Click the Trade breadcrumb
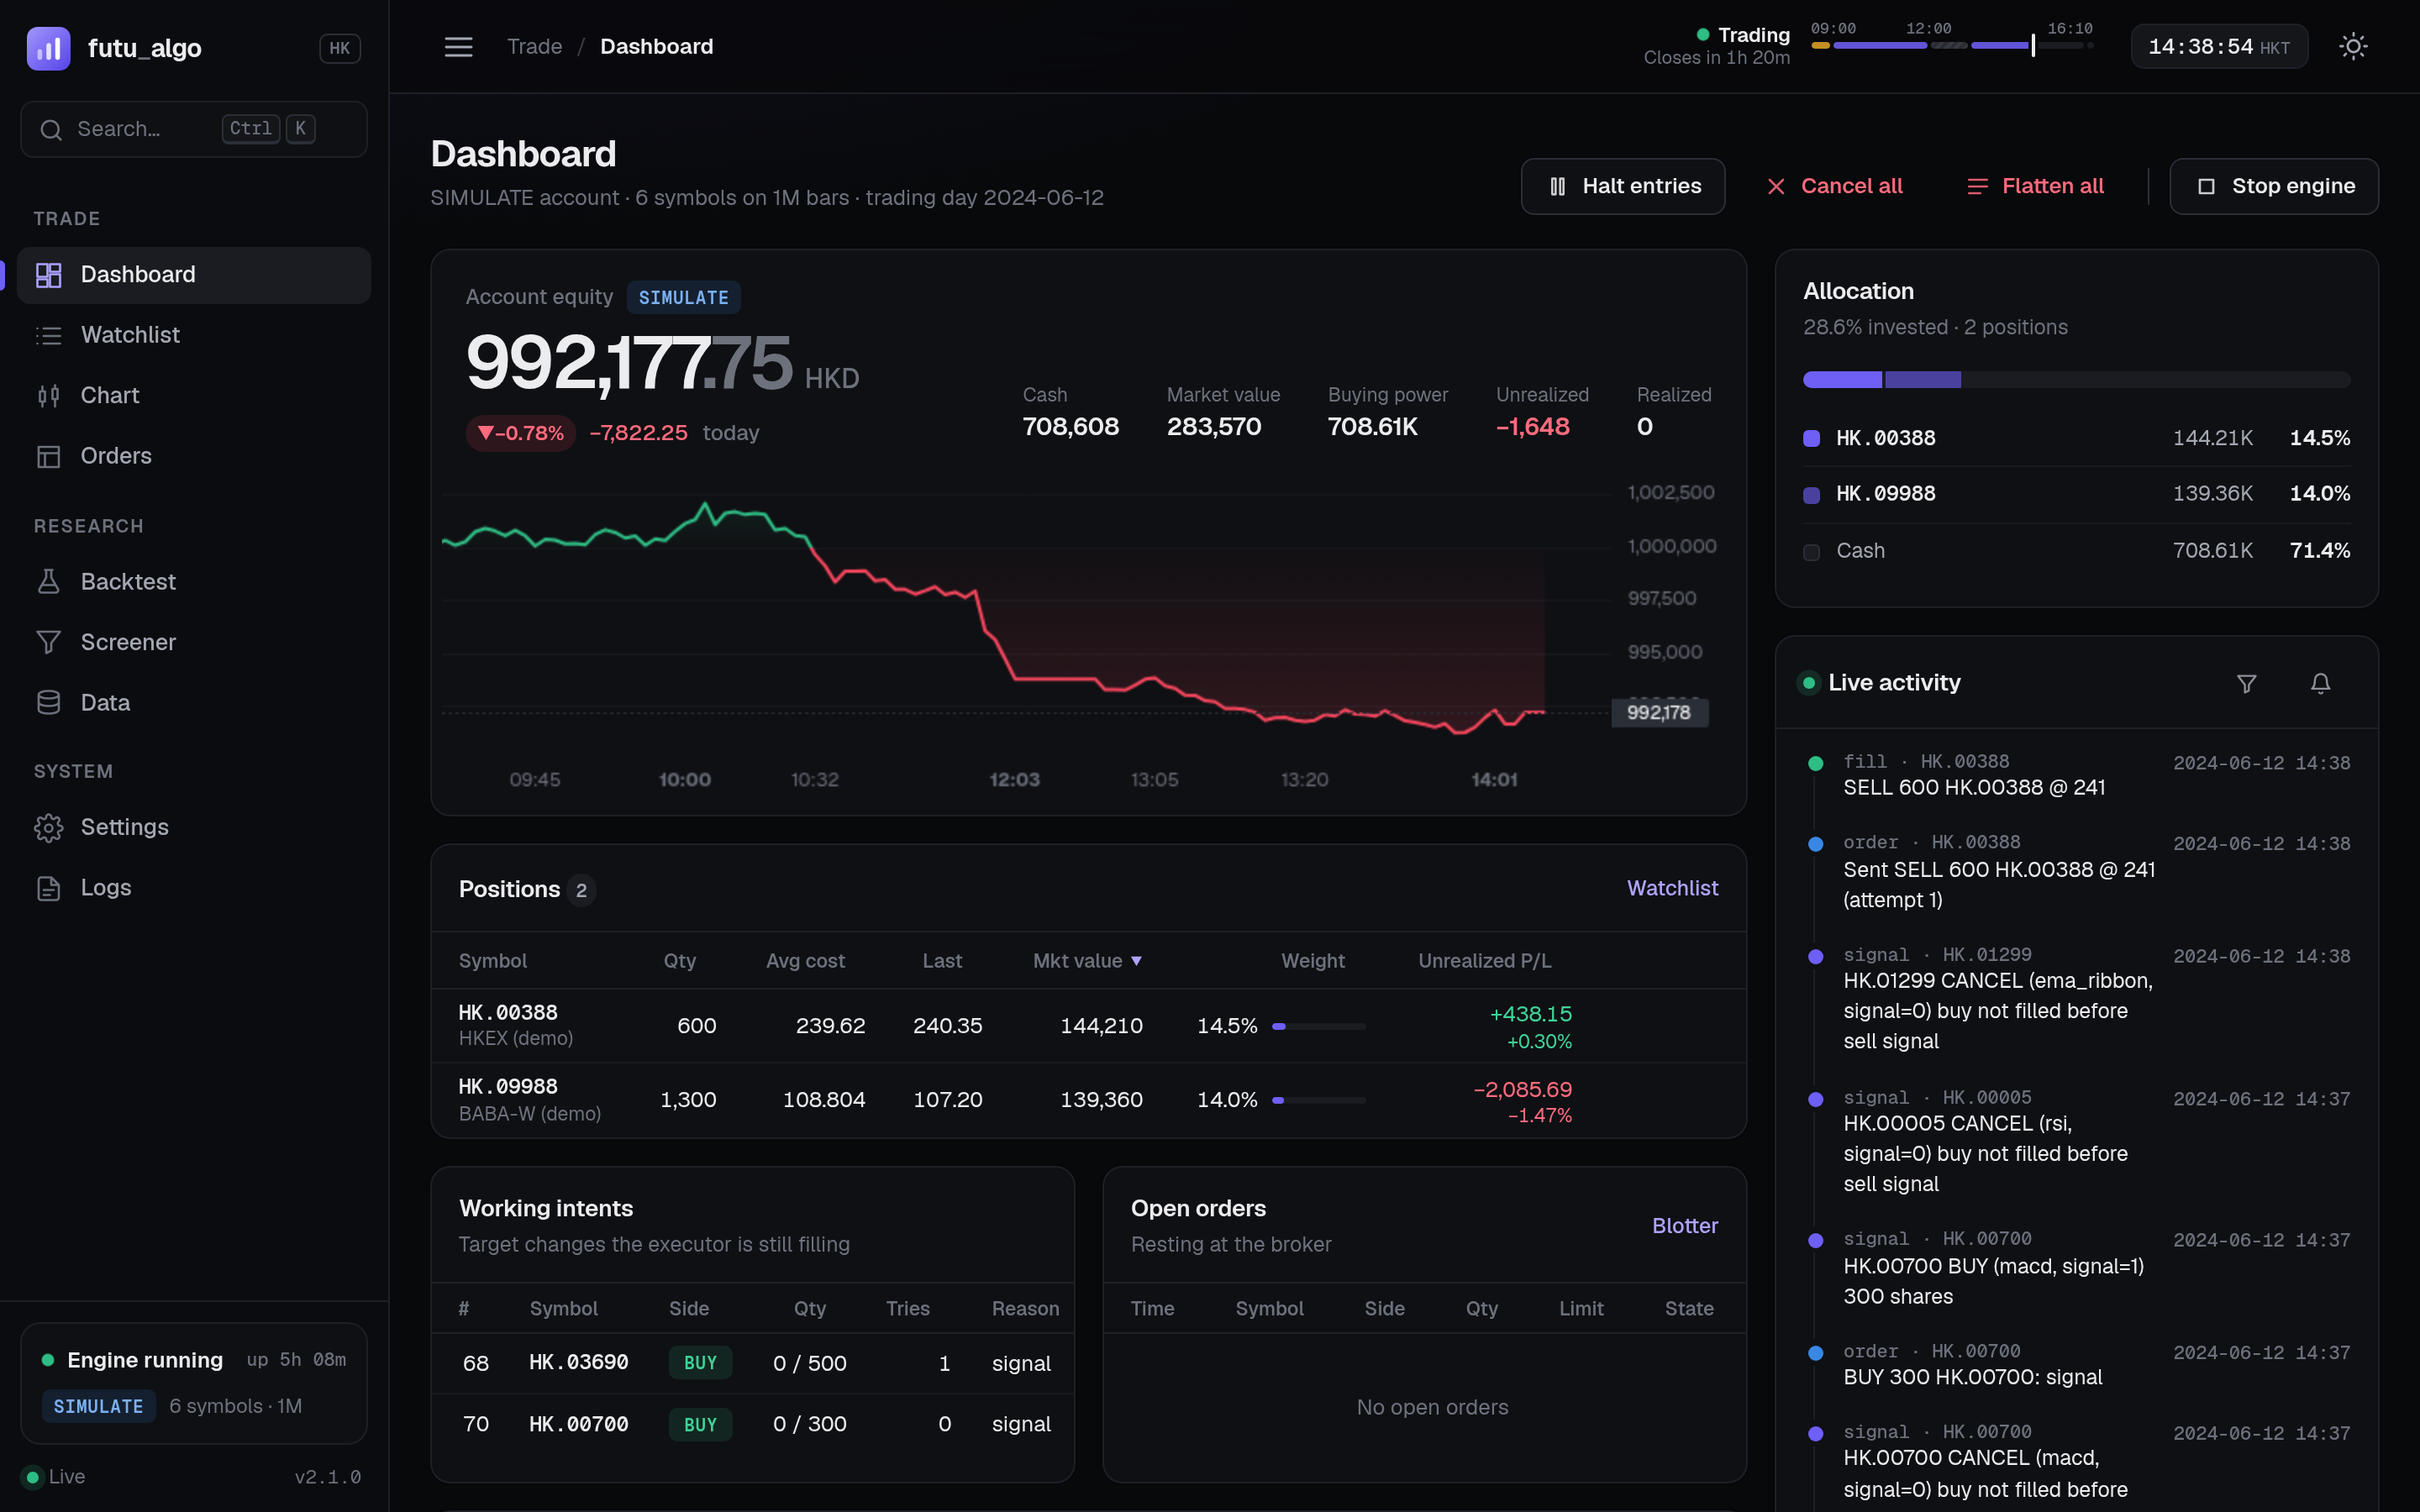The height and width of the screenshot is (1512, 2420). pos(534,47)
